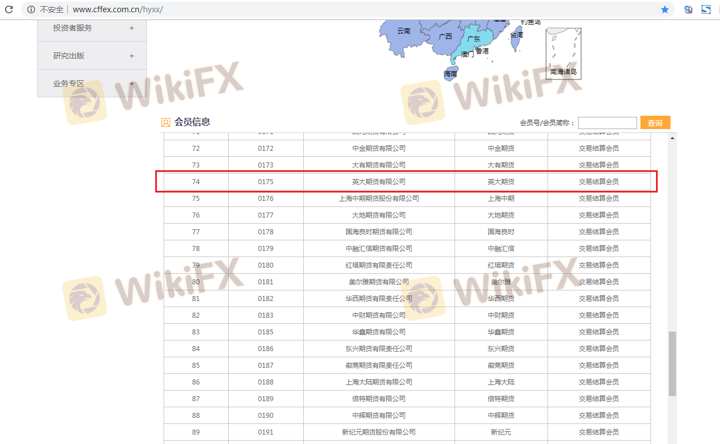Select 广东 province on the map

click(x=473, y=41)
